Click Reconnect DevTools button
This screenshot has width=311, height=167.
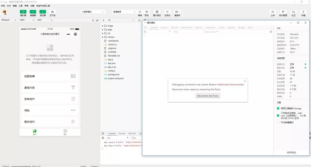tap(208, 95)
